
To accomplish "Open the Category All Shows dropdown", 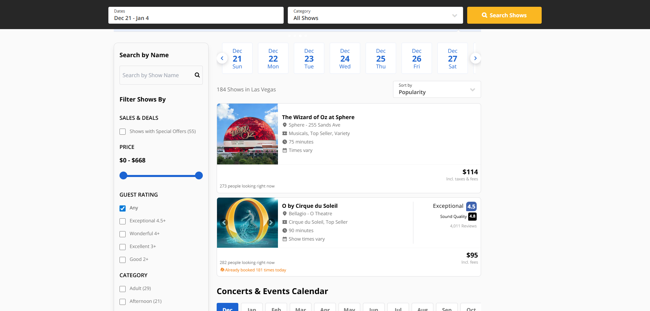I will point(375,15).
